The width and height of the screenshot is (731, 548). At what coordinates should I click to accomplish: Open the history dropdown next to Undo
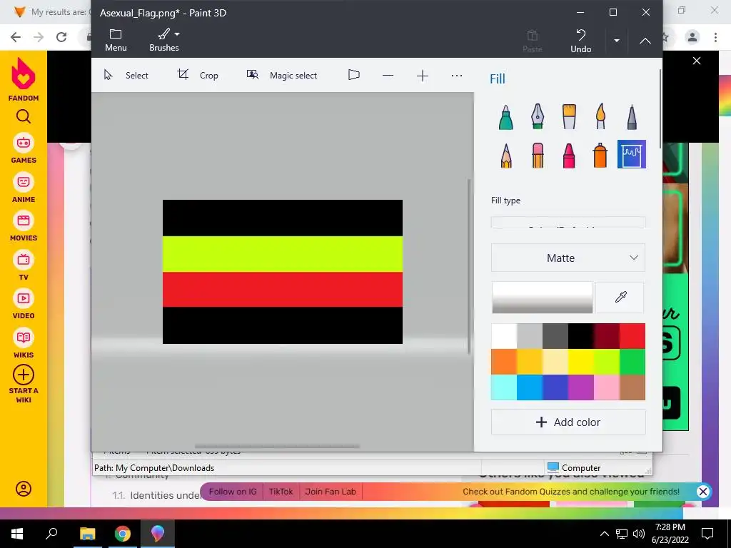click(x=616, y=41)
